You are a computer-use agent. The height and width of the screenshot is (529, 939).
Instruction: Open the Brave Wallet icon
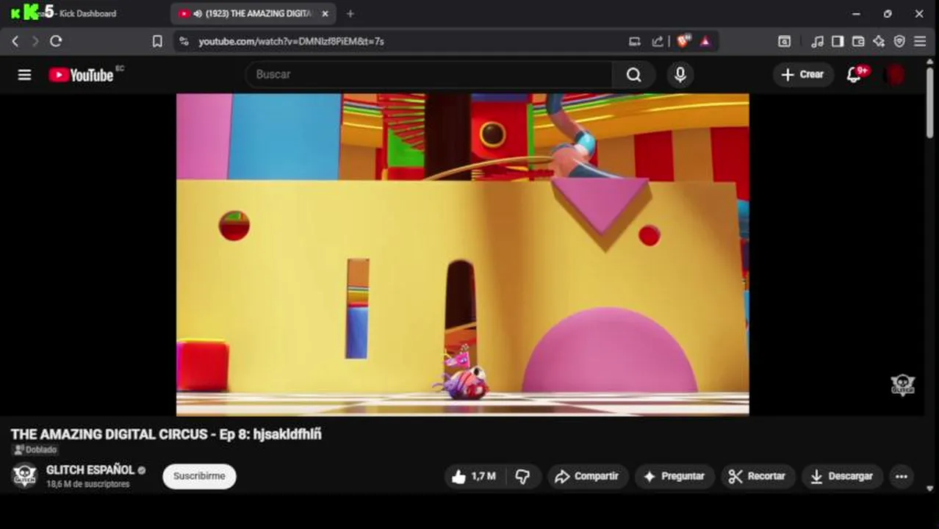(x=857, y=41)
